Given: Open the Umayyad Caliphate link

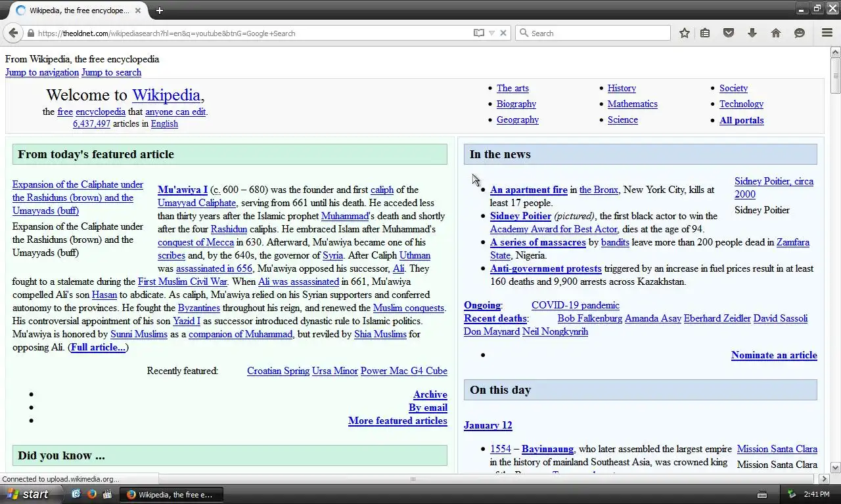Looking at the screenshot, I should 196,203.
